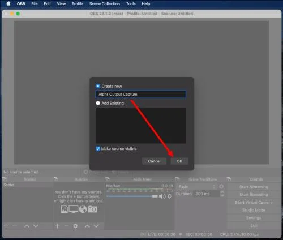
Task: Click the Cancel button in dialog
Action: point(154,161)
